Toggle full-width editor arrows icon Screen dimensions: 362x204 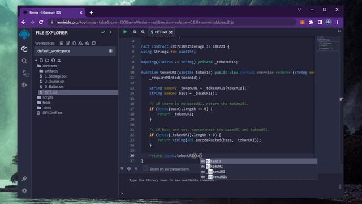pos(339,31)
